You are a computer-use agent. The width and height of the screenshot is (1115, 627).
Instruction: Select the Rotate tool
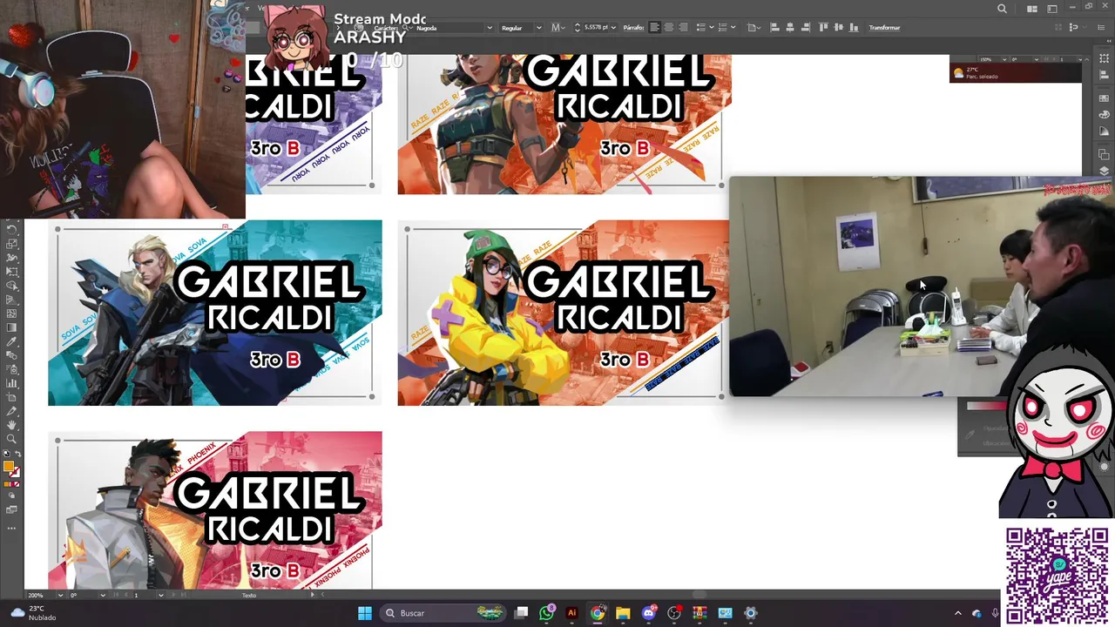(11, 230)
